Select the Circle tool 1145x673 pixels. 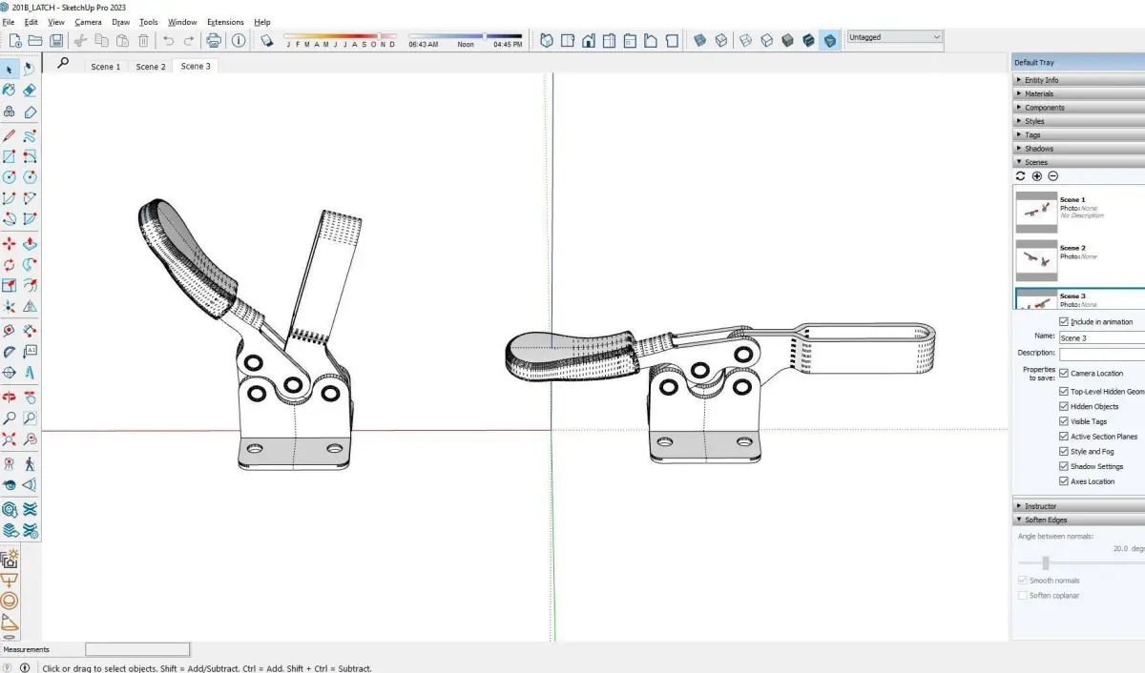pyautogui.click(x=10, y=177)
